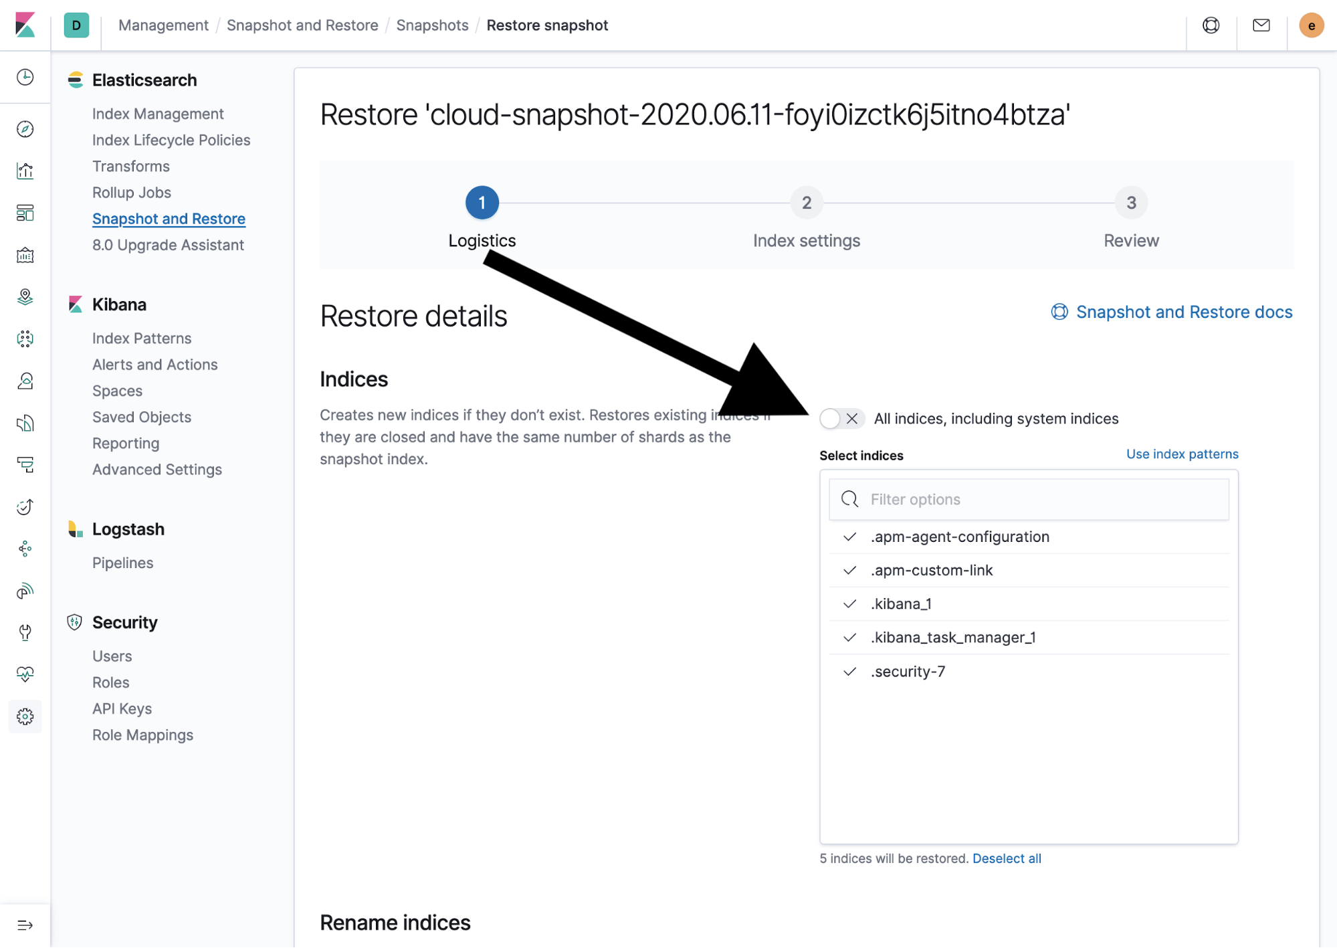1337x948 pixels.
Task: Open Dev Tools wrench icon
Action: pos(25,633)
